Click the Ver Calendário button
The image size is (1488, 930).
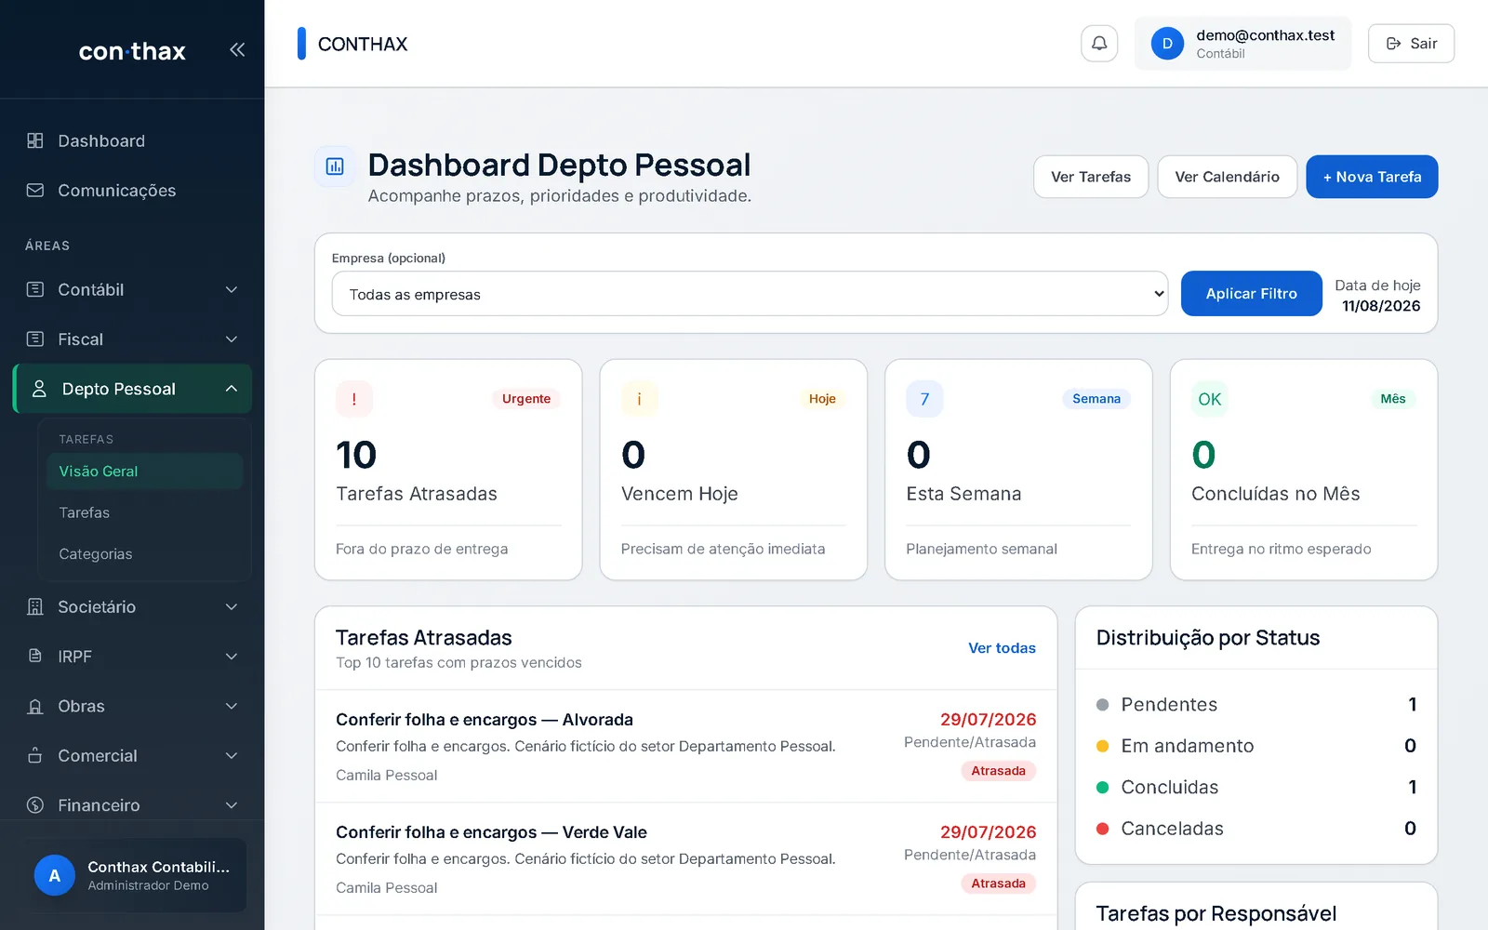[1227, 177]
